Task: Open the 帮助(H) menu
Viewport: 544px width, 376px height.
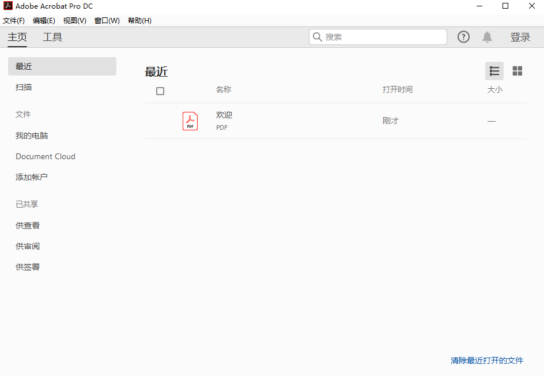Action: 139,20
